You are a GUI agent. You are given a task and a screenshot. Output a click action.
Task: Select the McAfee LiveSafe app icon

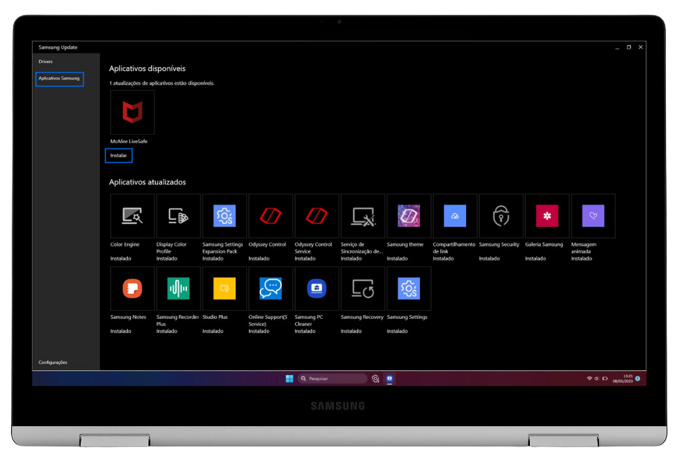(x=133, y=112)
